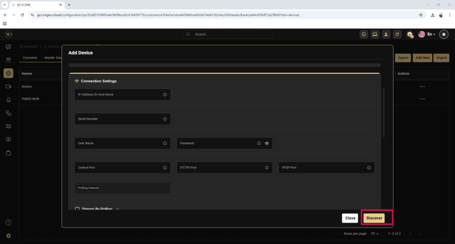The image size is (455, 244).
Task: Click info icon in User Name field
Action: click(165, 143)
